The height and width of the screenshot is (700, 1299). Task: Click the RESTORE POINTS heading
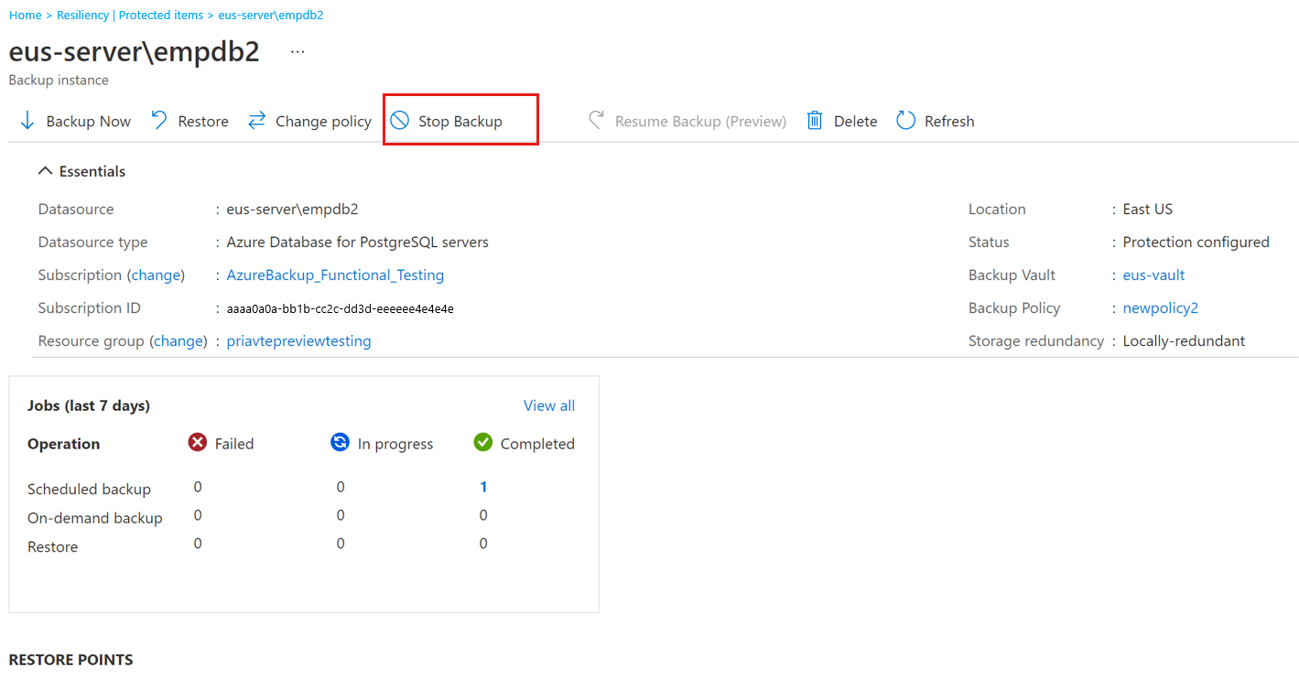point(70,660)
